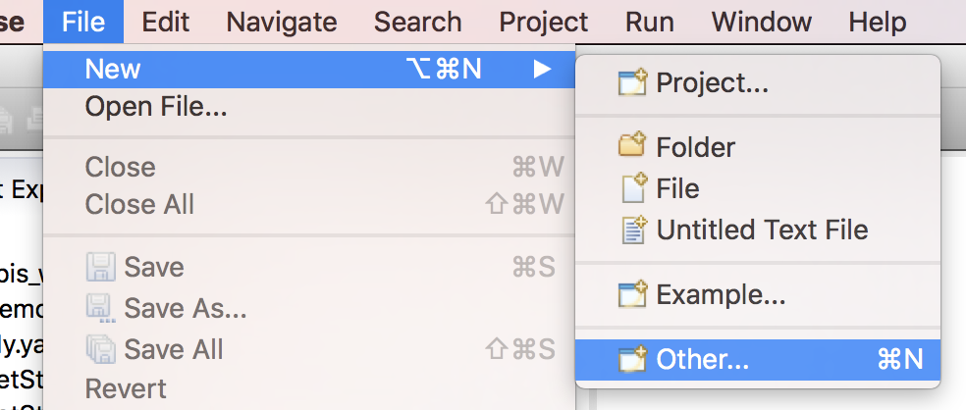Open the Window menu
The width and height of the screenshot is (966, 410).
coord(761,22)
